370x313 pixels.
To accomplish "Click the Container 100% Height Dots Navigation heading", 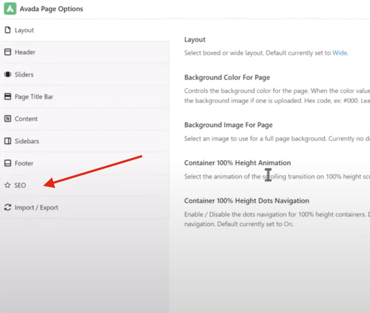I will click(247, 200).
